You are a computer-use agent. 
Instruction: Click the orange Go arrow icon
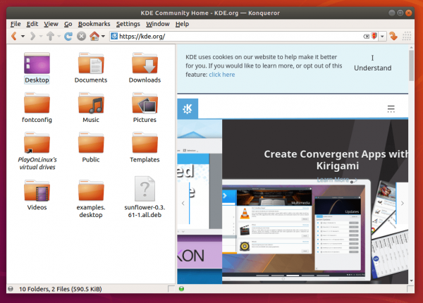pyautogui.click(x=393, y=36)
